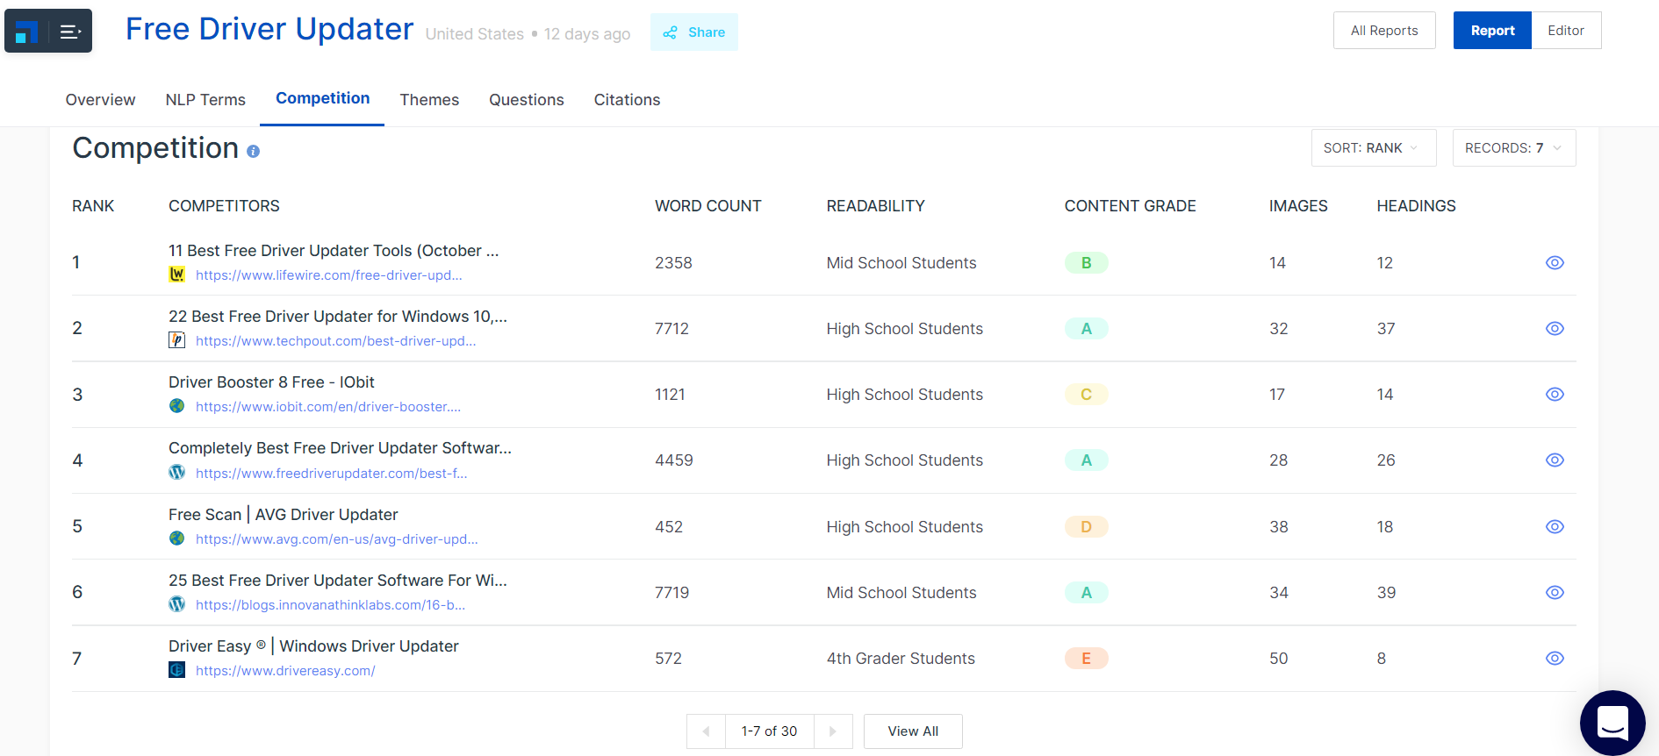Click the orange D content grade badge
The height and width of the screenshot is (756, 1659).
coord(1086,527)
